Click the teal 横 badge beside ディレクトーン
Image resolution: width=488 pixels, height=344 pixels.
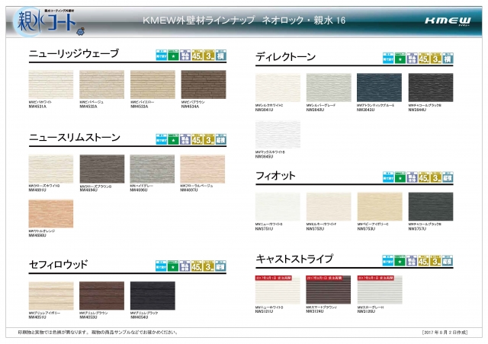coord(448,58)
